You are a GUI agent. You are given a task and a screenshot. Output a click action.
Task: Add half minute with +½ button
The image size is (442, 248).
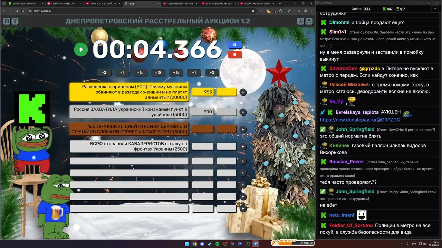point(176,73)
